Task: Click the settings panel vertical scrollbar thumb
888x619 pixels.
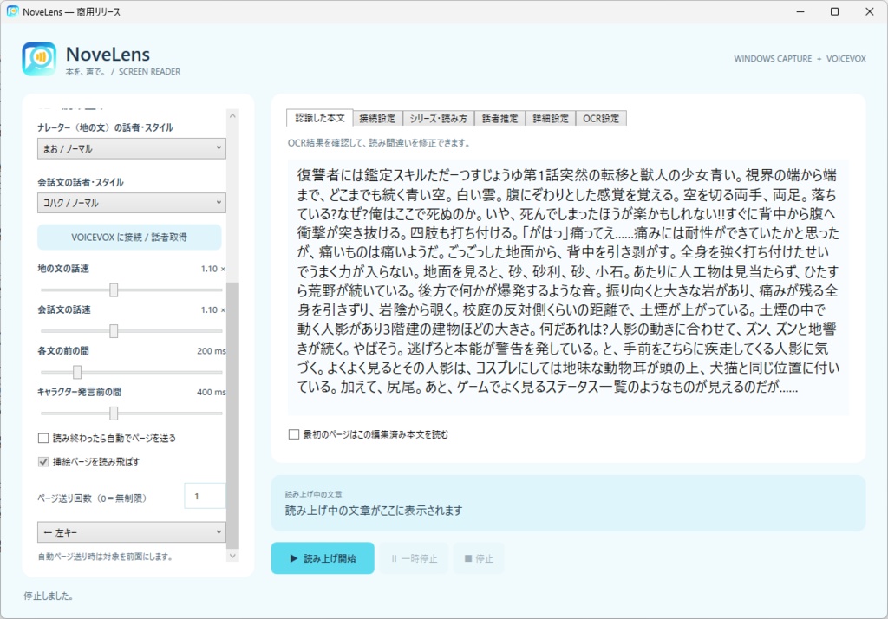Action: click(232, 415)
